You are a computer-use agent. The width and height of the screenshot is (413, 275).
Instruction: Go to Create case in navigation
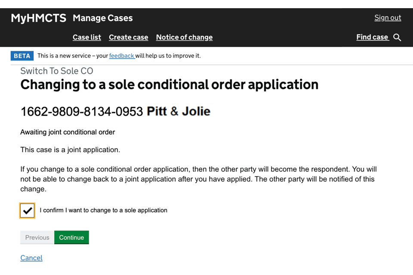(x=128, y=37)
